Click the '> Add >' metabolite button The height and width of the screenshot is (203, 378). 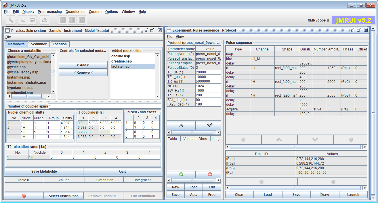pos(83,65)
